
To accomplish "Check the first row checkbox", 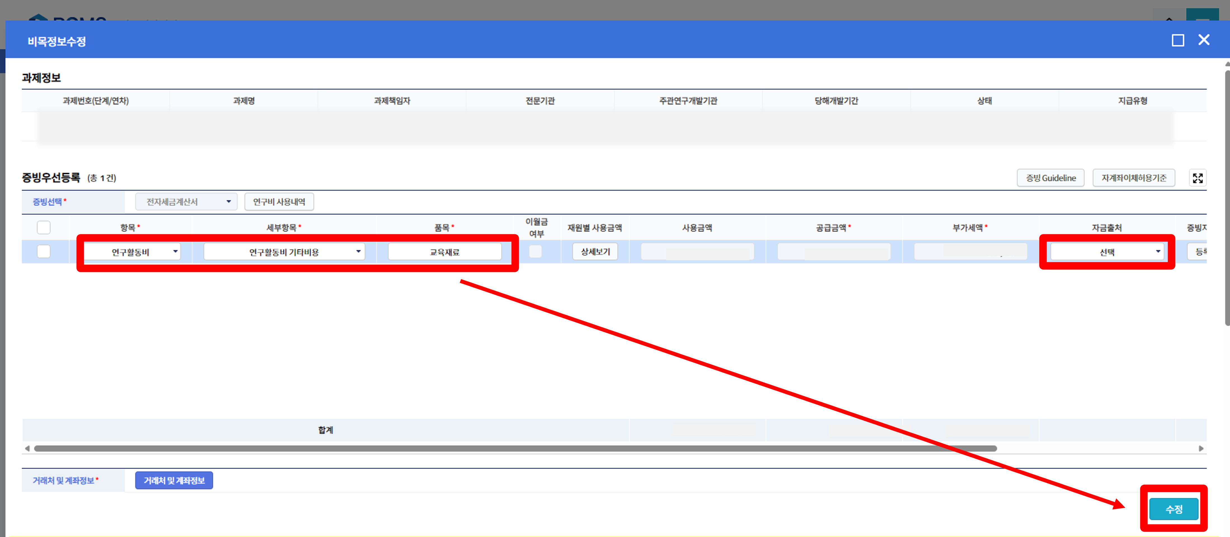I will point(43,251).
